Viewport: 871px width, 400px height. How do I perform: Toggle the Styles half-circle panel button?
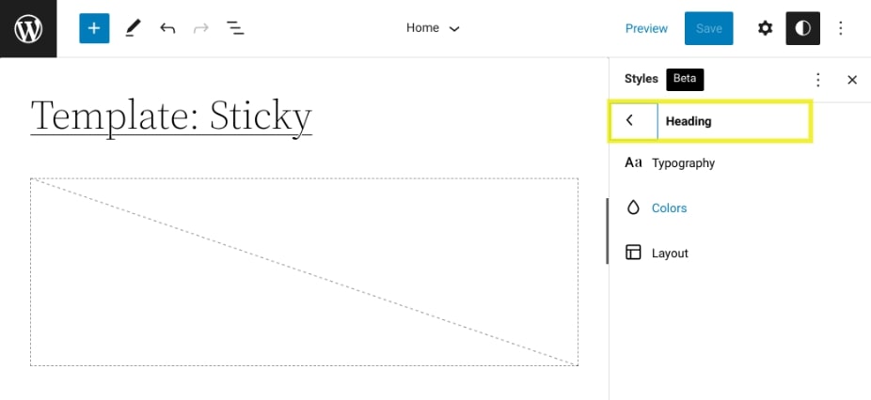(x=803, y=28)
